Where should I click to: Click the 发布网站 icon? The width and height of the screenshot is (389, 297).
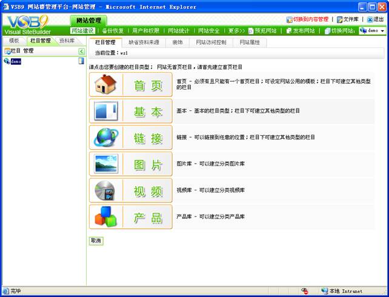click(289, 31)
